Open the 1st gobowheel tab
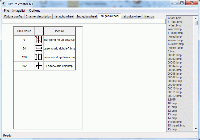The height and width of the screenshot is (140, 200). coord(64,16)
